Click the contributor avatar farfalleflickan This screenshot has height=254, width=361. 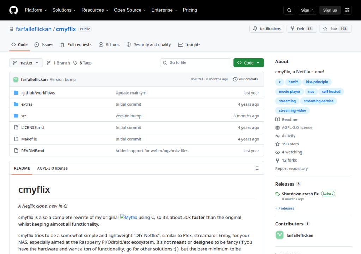pos(280,235)
